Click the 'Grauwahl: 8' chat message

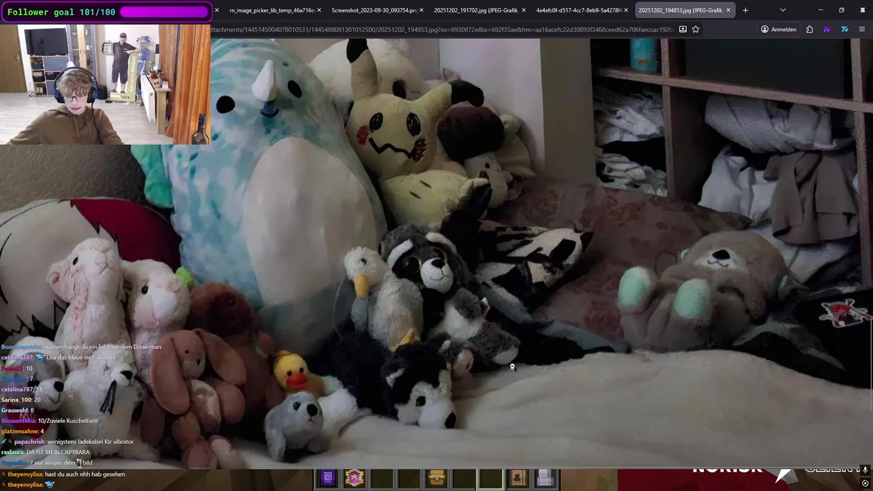18,411
